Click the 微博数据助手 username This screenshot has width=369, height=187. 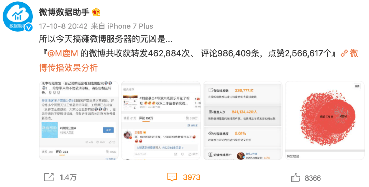(64, 12)
